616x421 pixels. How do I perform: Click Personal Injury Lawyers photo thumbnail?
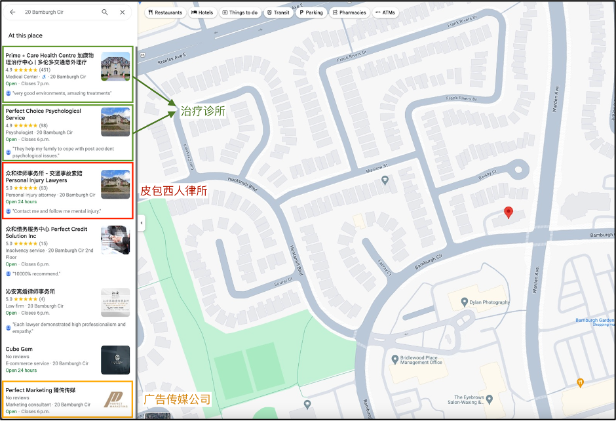(115, 184)
